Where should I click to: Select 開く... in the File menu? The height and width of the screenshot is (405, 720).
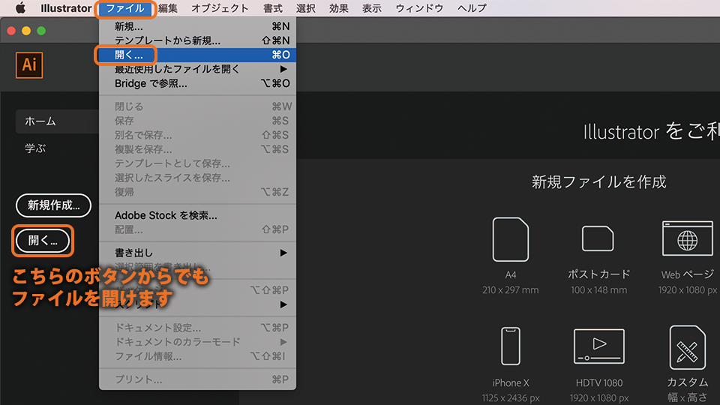click(197, 55)
